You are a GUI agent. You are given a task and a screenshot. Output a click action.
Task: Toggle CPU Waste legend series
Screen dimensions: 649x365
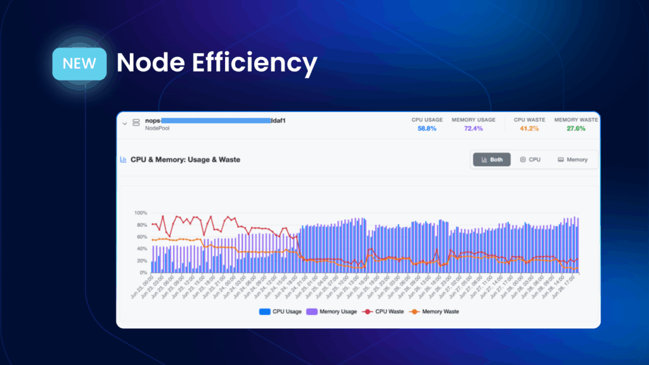383,312
